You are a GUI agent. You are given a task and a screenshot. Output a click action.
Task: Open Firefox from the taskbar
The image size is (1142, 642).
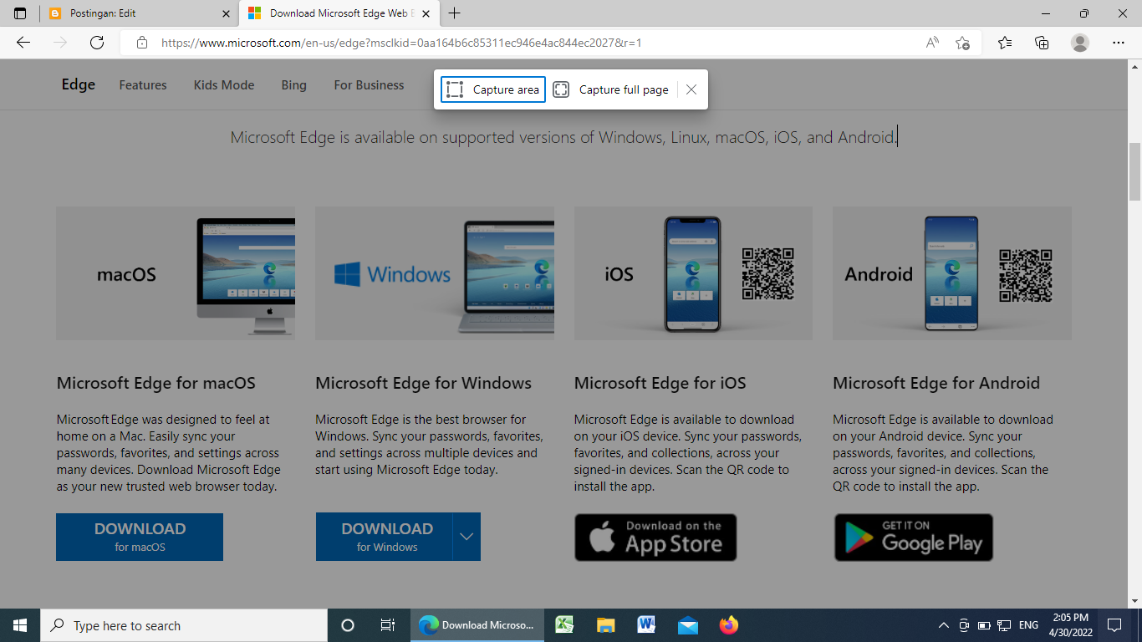[728, 625]
